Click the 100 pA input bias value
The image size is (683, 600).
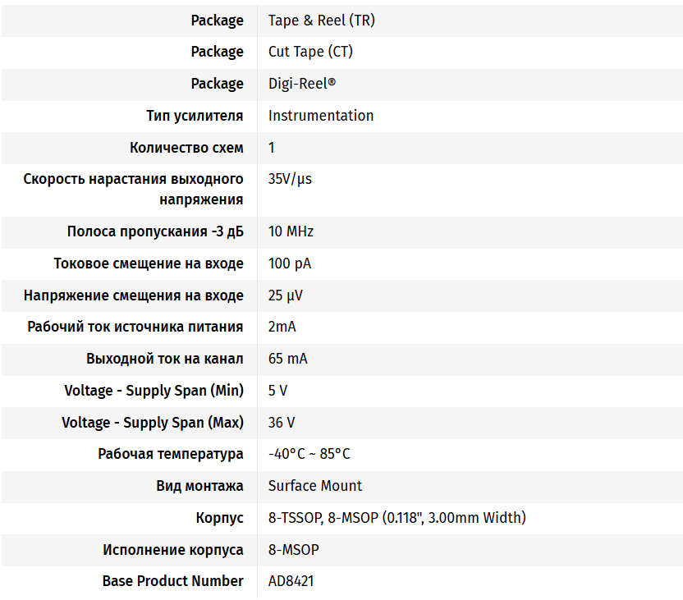tap(290, 263)
